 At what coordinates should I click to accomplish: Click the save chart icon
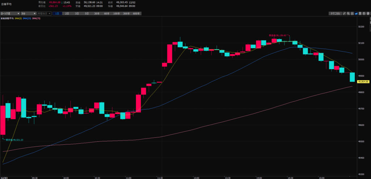click(x=360, y=13)
